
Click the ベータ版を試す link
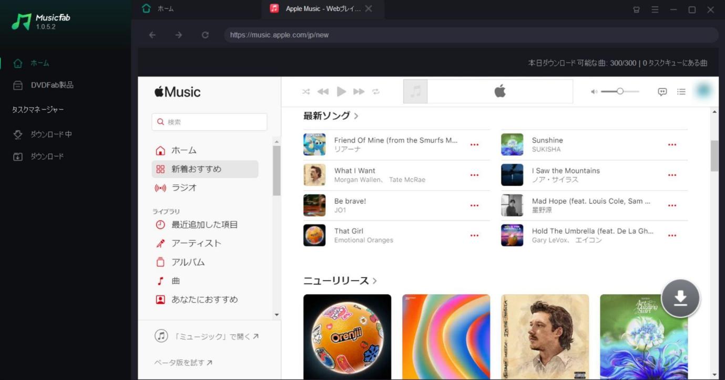point(183,363)
